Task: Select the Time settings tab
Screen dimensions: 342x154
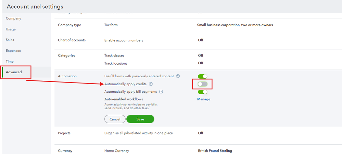Action: click(x=10, y=61)
